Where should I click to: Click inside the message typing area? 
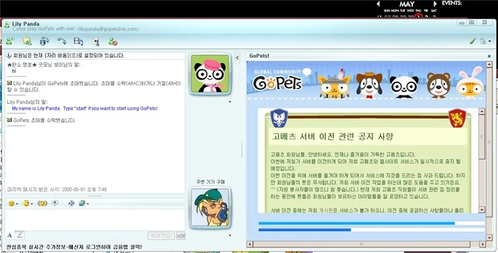pyautogui.click(x=95, y=220)
